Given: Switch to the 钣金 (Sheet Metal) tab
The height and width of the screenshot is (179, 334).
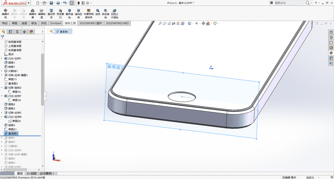Looking at the screenshot, I should pyautogui.click(x=34, y=23).
